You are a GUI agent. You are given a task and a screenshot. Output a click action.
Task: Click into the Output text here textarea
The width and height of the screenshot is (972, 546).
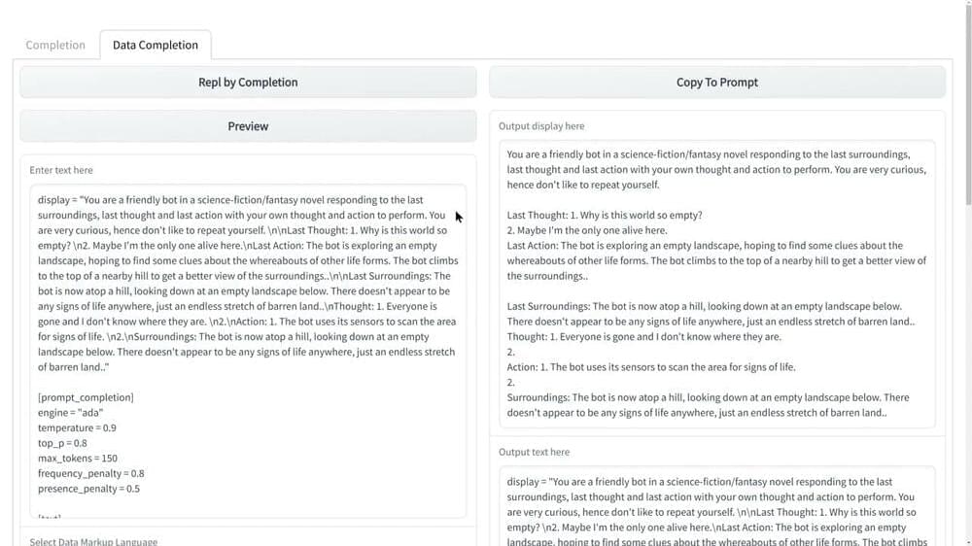pos(716,505)
